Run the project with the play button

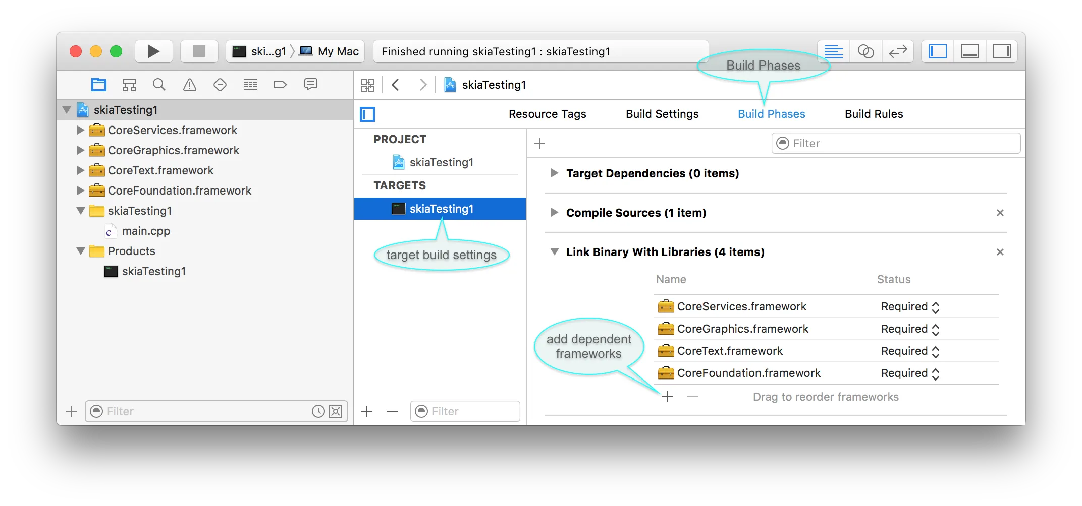[153, 51]
